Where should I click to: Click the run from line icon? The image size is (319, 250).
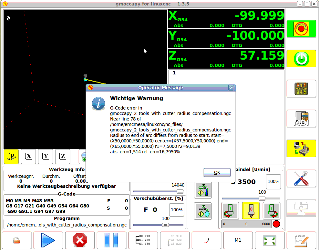175,240
